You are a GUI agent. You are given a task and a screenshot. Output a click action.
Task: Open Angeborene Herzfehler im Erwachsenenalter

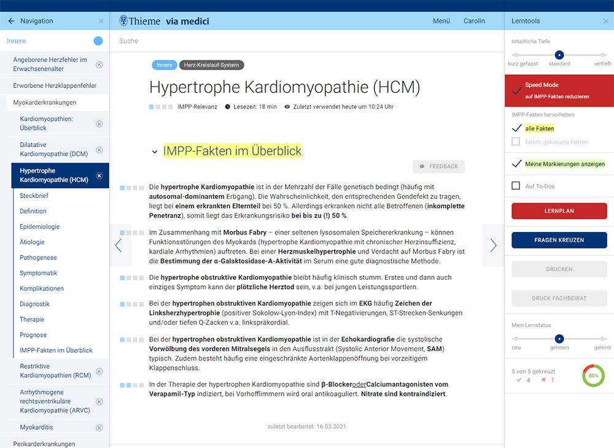[50, 64]
